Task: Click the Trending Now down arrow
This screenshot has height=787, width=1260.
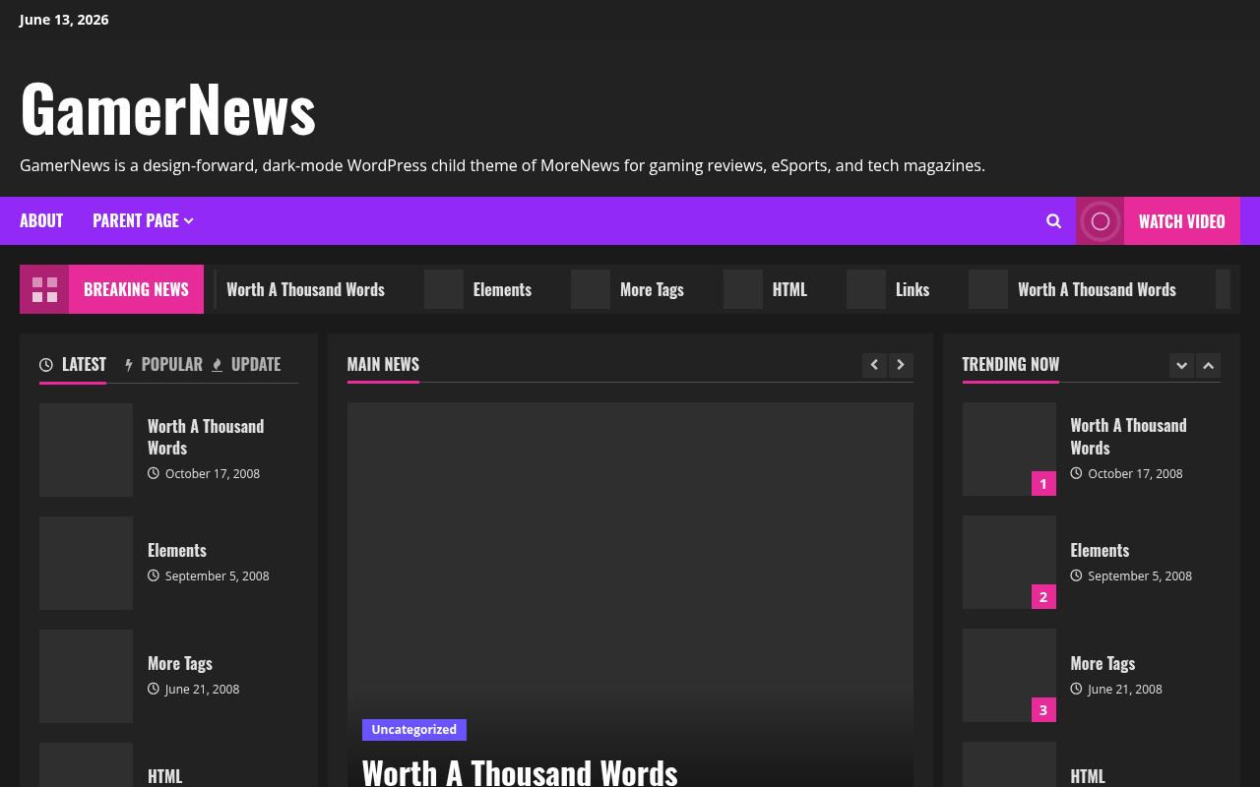Action: pyautogui.click(x=1181, y=365)
